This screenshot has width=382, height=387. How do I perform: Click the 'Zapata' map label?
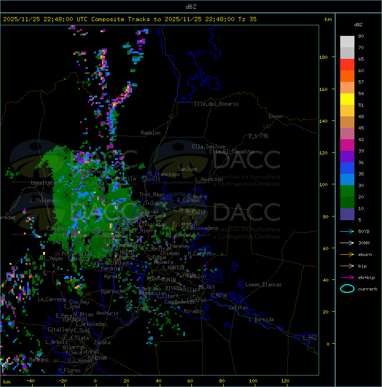tap(102, 342)
